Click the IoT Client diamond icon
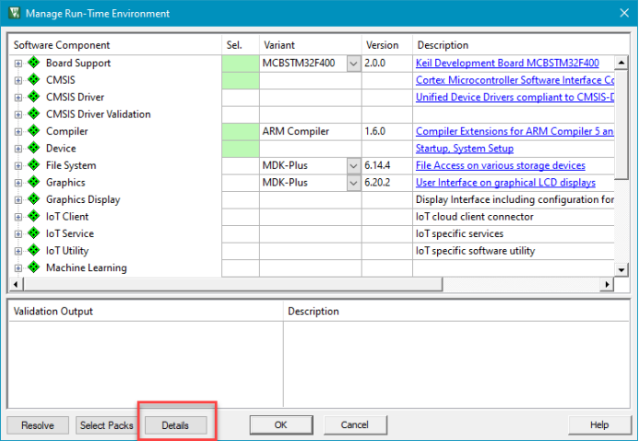639x441 pixels. click(x=34, y=217)
